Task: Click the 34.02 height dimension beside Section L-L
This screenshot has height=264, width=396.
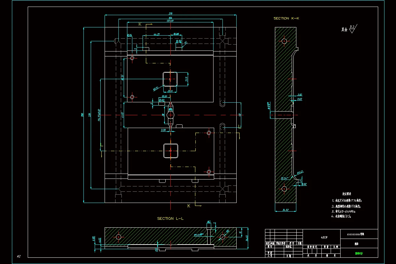Action: 247,238
